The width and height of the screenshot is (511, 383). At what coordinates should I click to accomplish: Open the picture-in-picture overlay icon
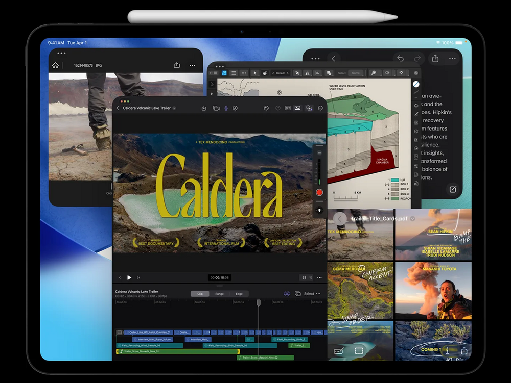[x=309, y=108]
